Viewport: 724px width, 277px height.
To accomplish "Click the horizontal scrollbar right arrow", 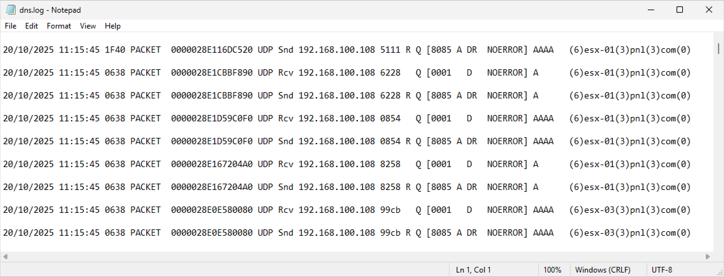I will click(x=707, y=257).
